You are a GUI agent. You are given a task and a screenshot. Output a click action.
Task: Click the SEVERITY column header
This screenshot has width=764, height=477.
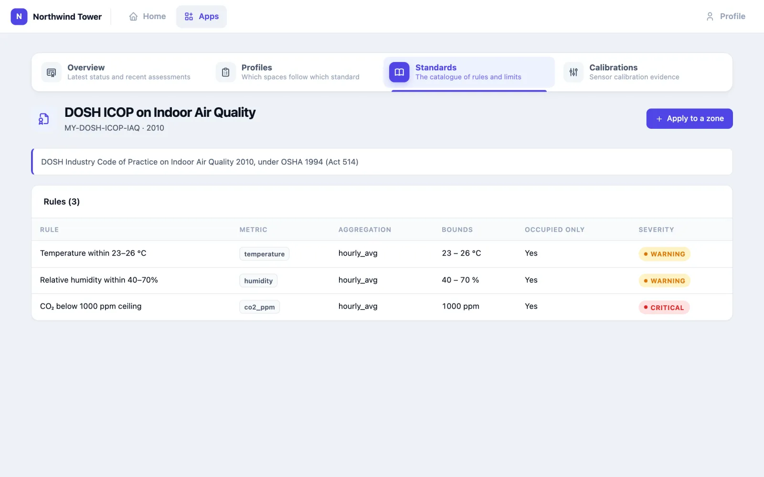coord(656,229)
